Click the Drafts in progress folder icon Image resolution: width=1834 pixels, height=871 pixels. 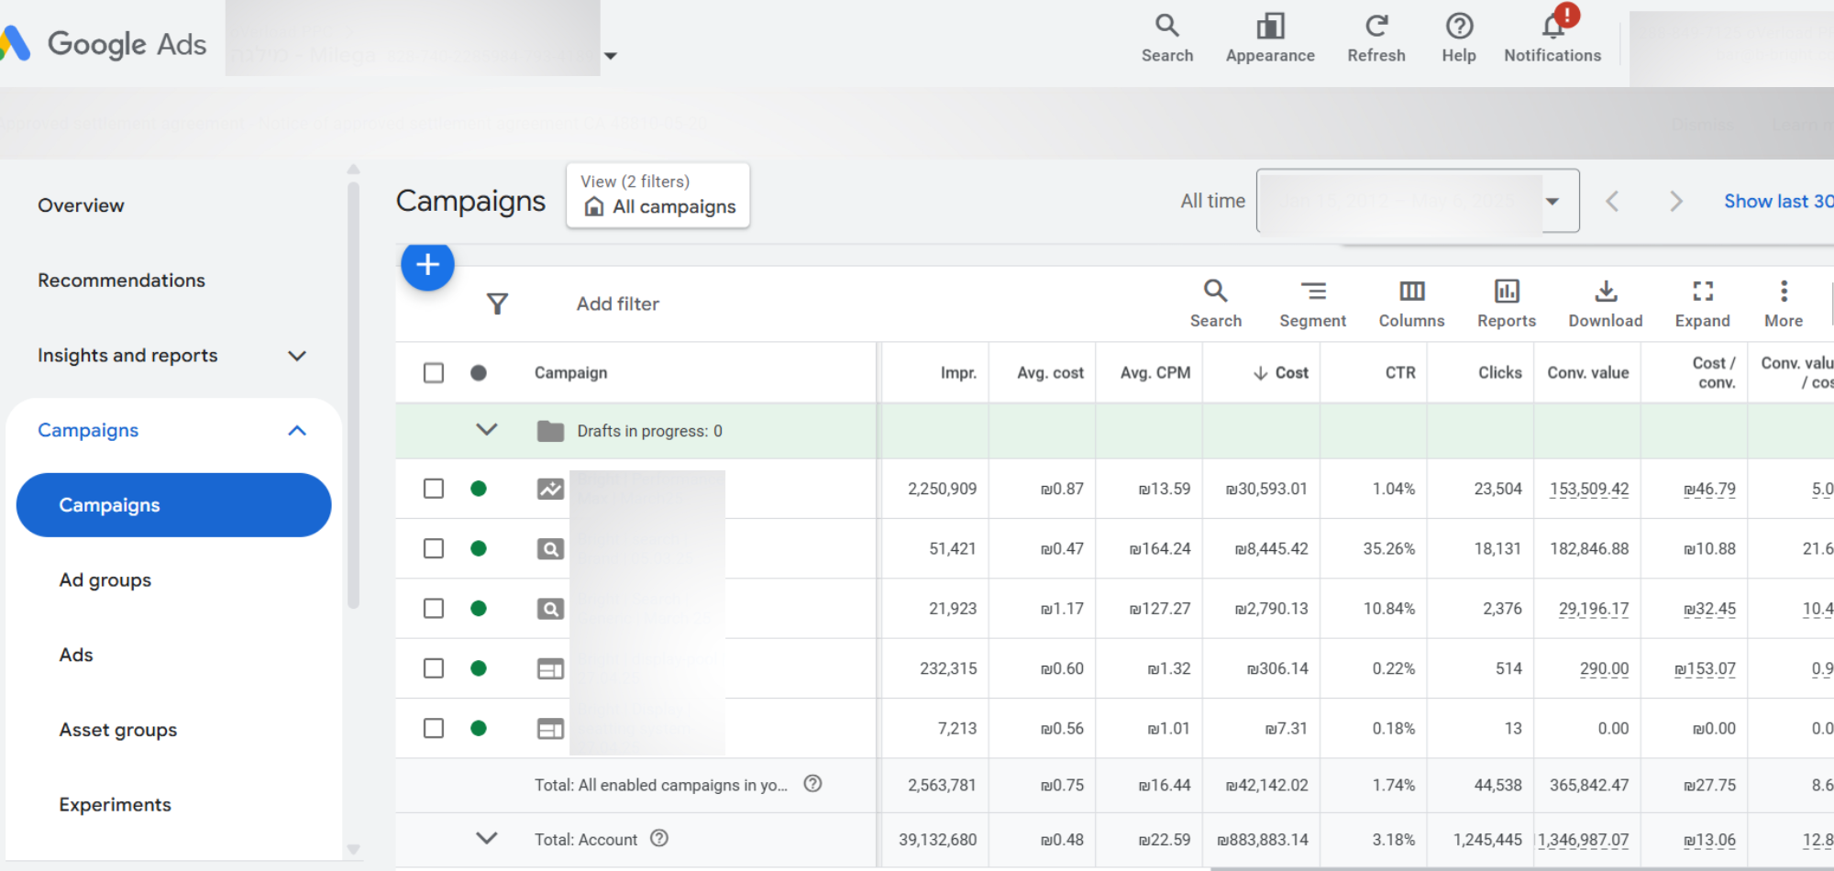point(550,431)
